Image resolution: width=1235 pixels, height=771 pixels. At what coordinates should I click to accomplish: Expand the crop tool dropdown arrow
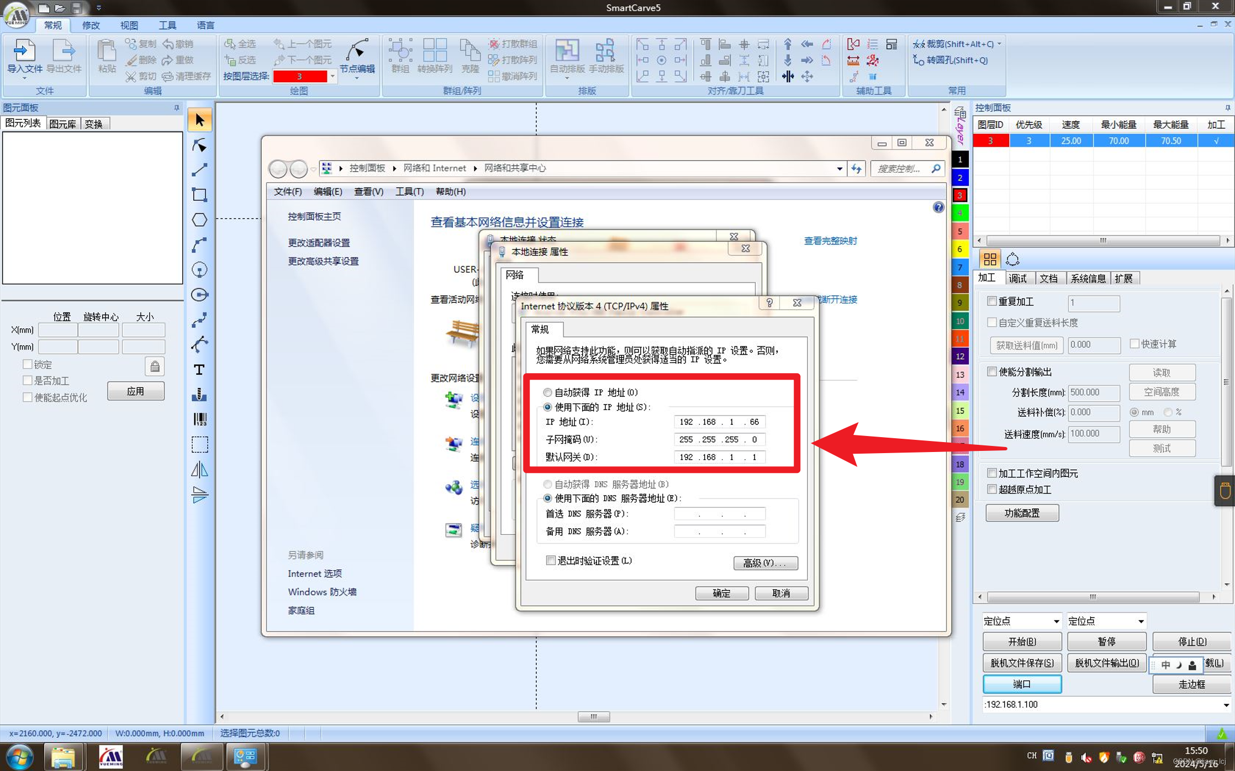(1000, 44)
